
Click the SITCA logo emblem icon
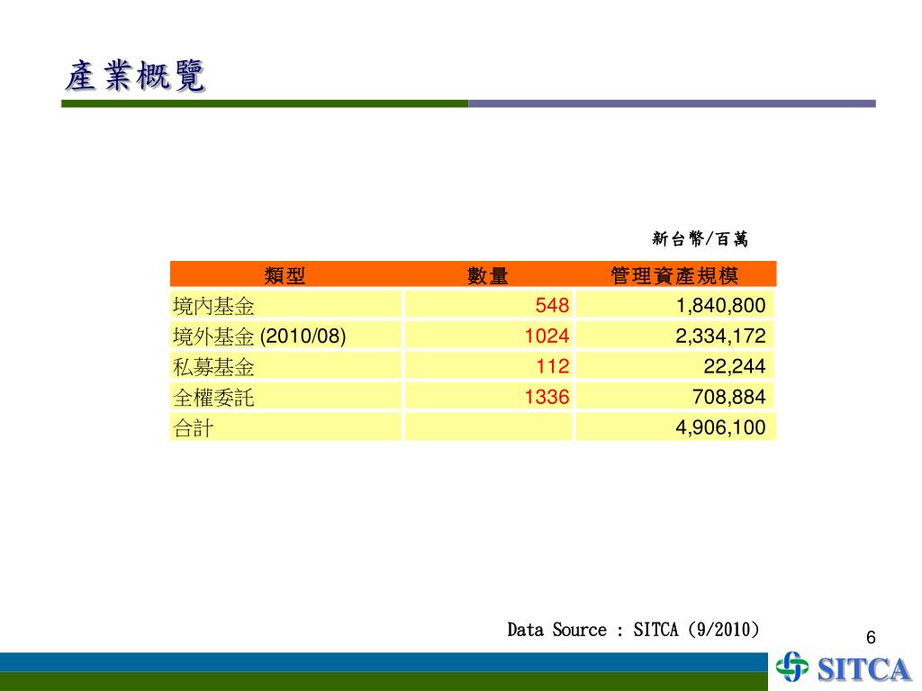tap(792, 667)
